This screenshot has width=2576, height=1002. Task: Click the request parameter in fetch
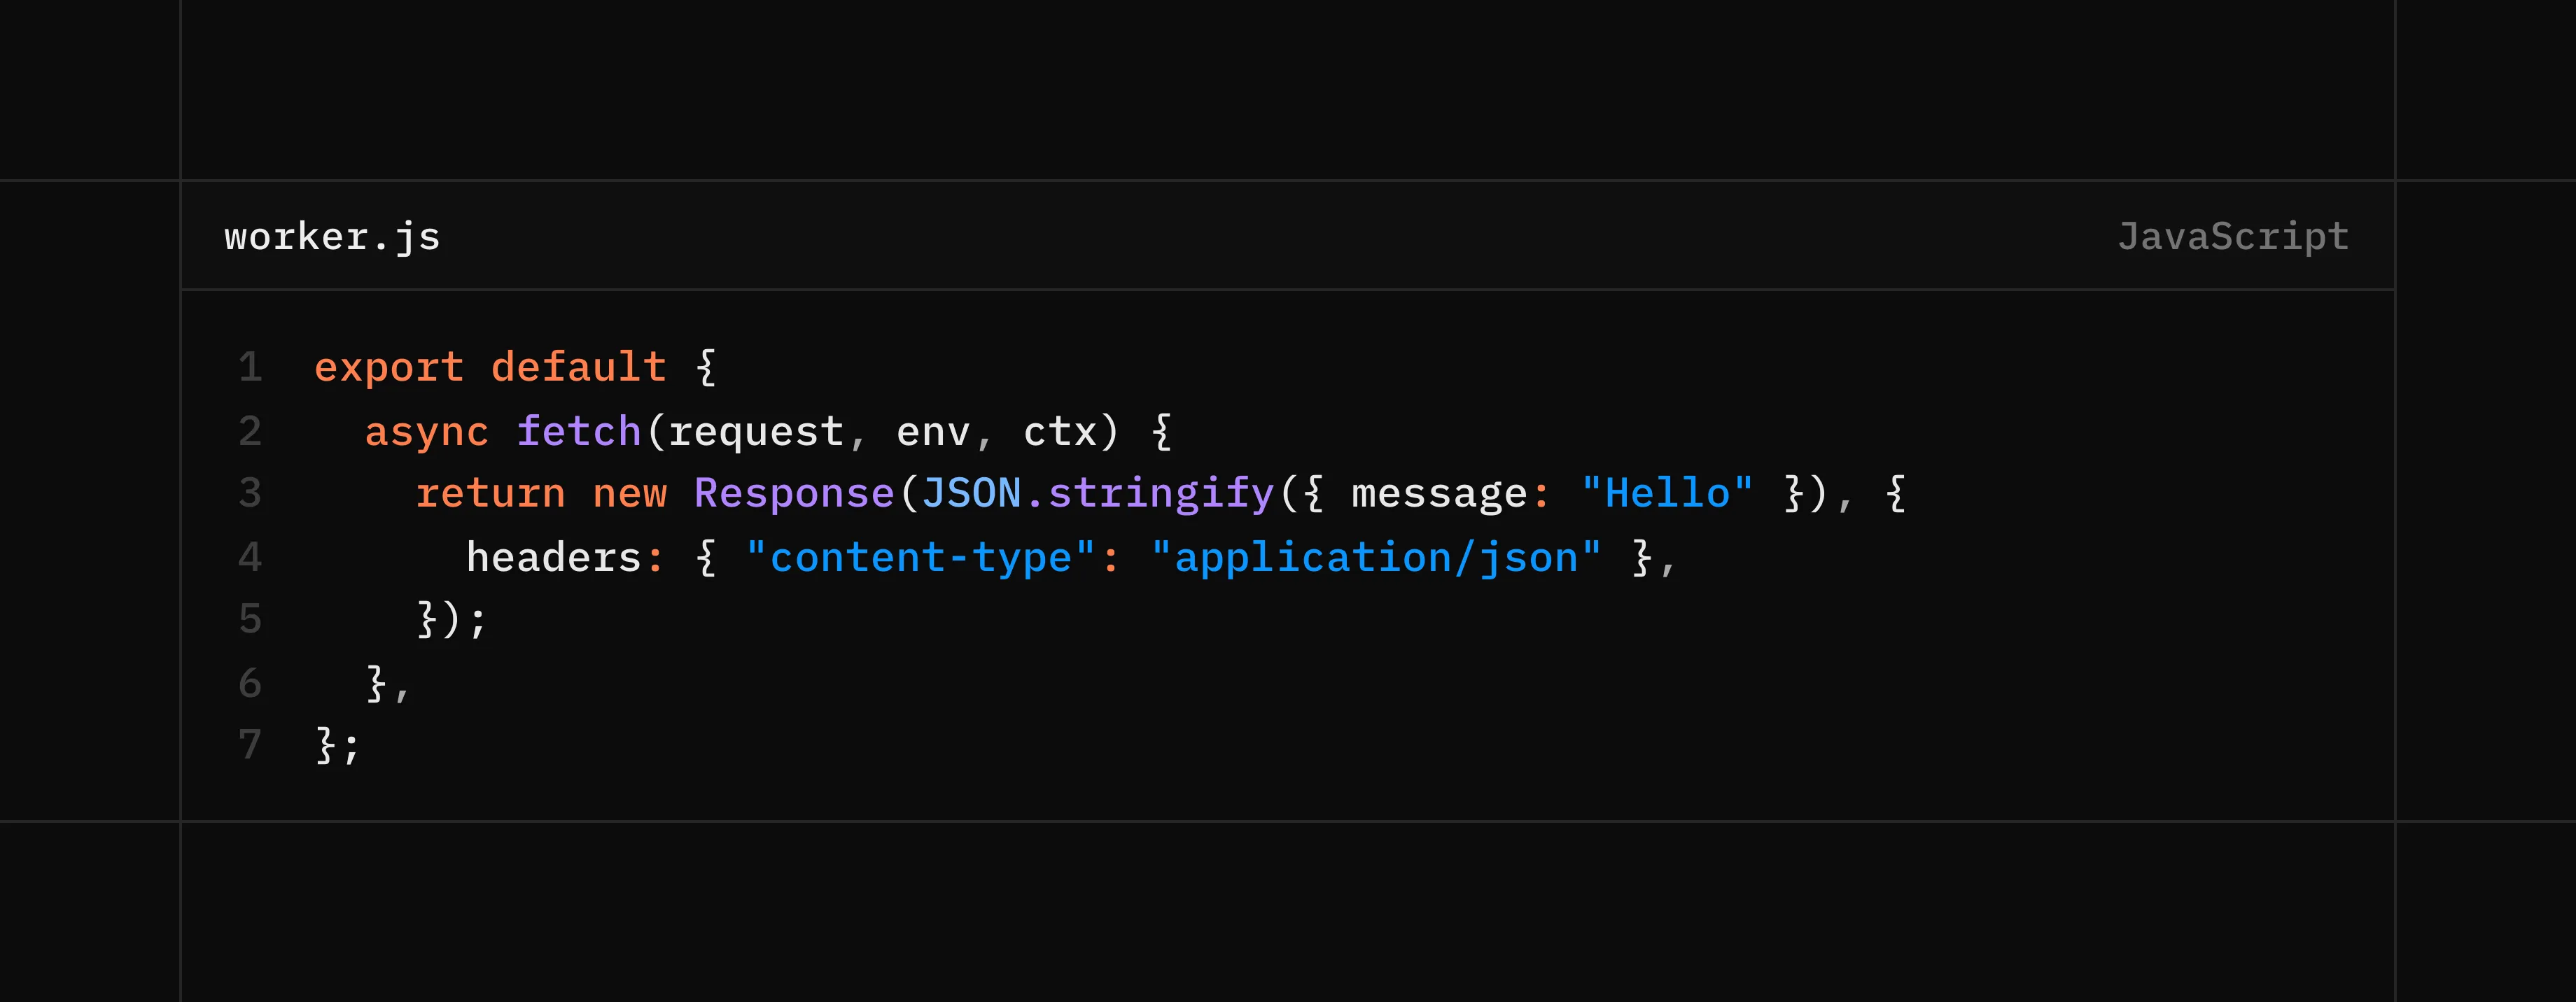pyautogui.click(x=756, y=431)
